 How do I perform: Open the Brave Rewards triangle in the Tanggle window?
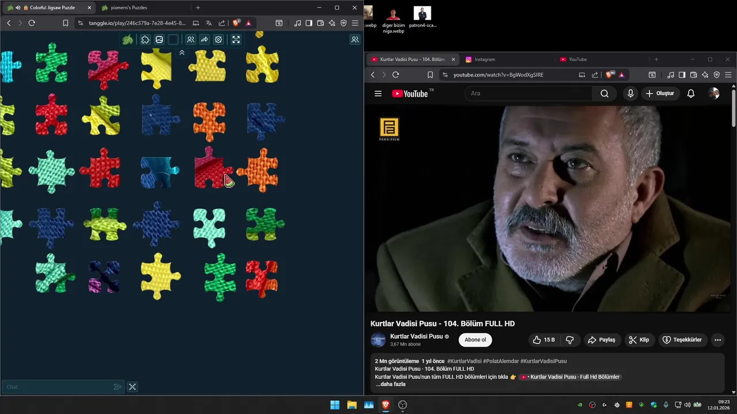248,23
